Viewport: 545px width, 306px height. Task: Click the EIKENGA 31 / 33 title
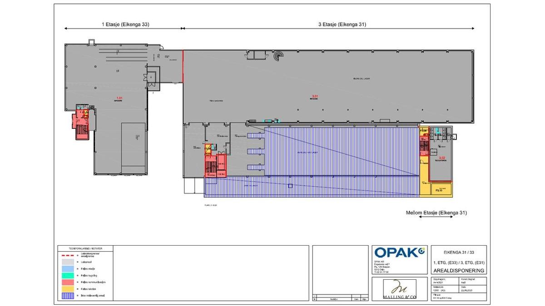458,252
